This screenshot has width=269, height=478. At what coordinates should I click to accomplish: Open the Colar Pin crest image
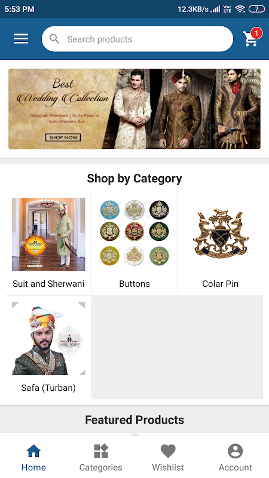[221, 233]
